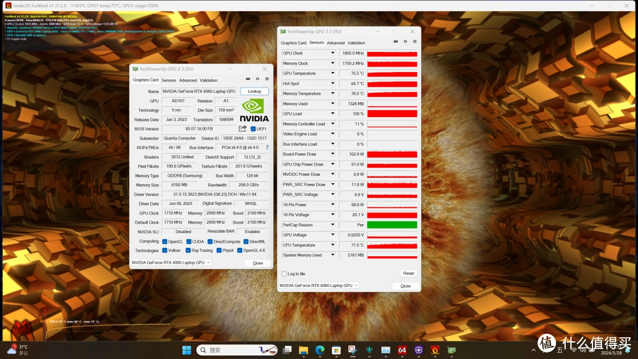Click the taskbar search box
Viewport: 638px width, 359px height.
click(x=237, y=350)
